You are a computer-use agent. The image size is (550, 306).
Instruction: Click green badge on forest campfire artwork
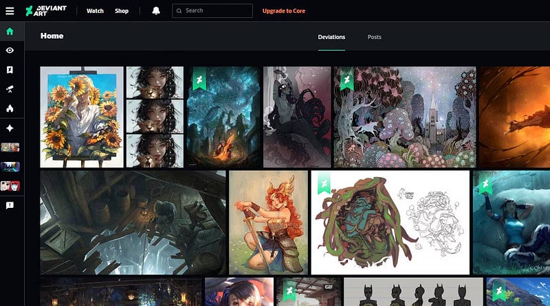[x=199, y=80]
